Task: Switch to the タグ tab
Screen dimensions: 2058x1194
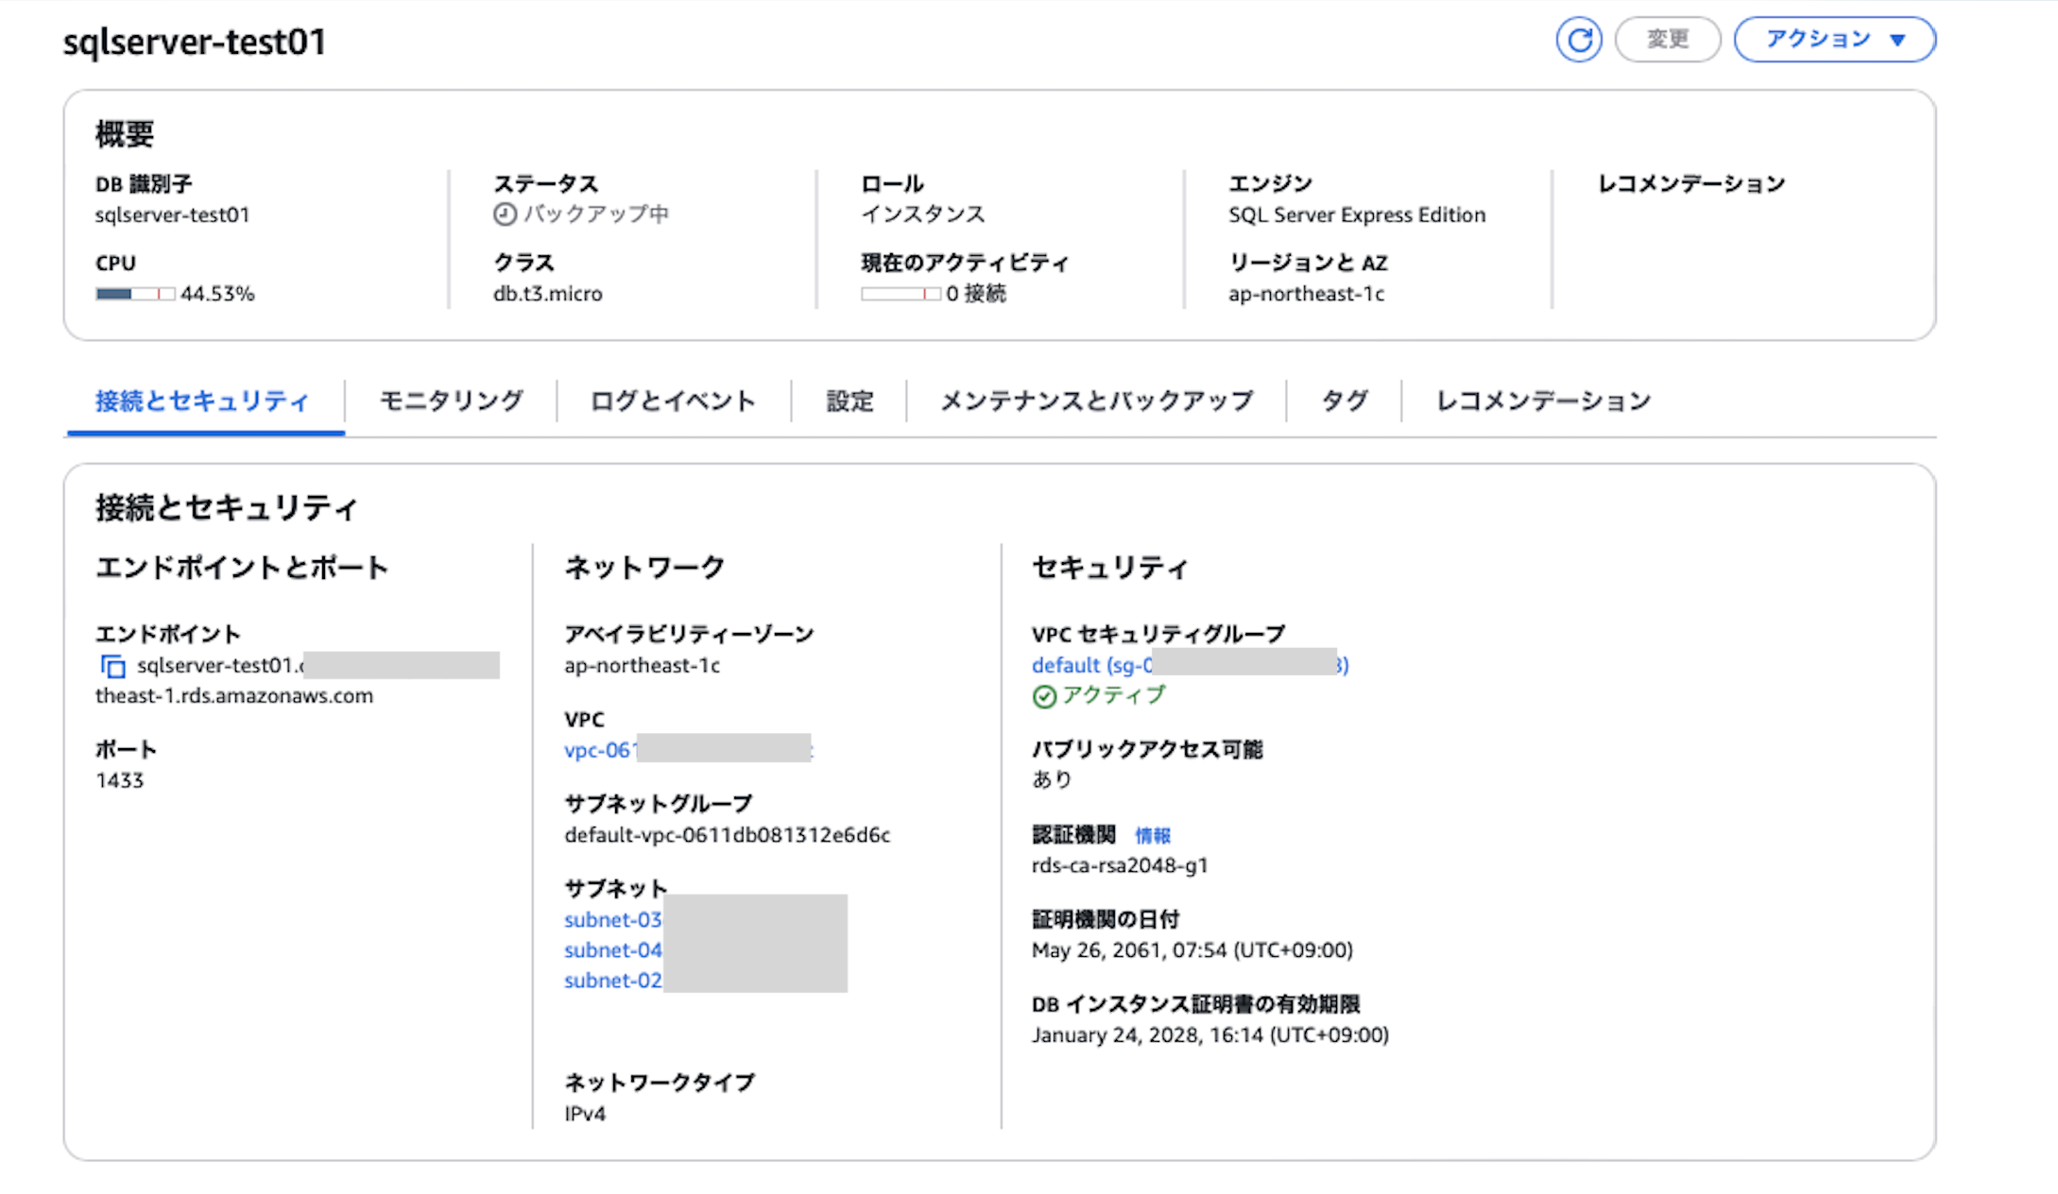Action: pos(1344,401)
